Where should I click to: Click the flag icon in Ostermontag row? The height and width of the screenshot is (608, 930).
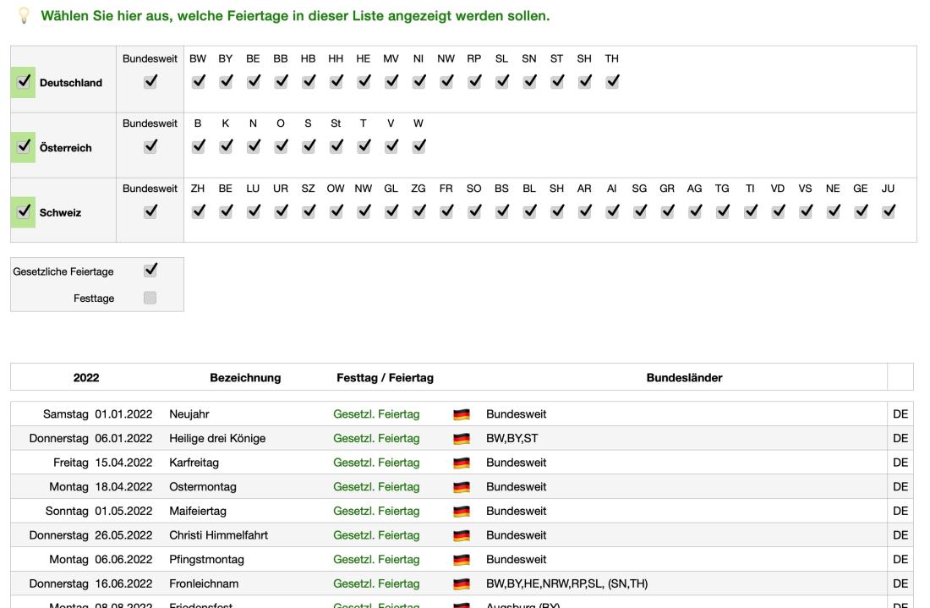(x=461, y=487)
